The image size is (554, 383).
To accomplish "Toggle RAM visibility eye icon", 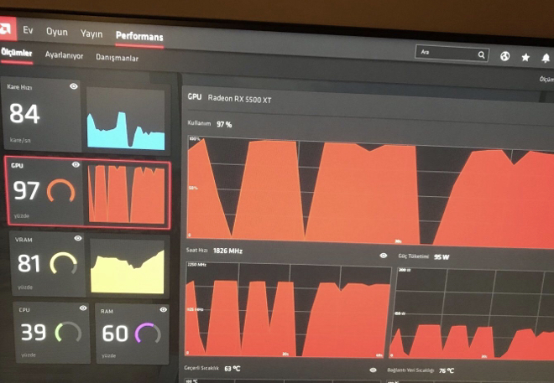I will [163, 309].
